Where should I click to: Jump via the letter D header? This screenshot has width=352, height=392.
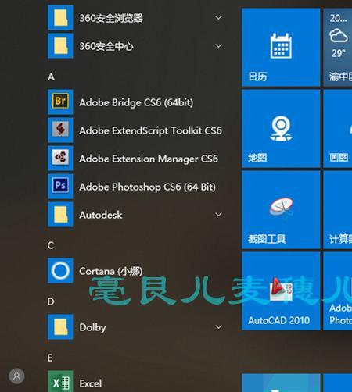pos(51,301)
